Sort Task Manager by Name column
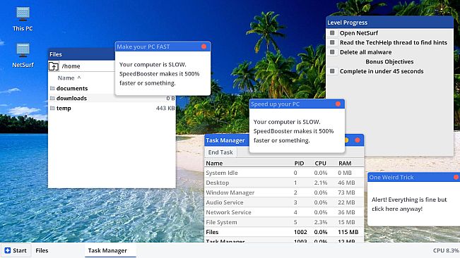This screenshot has height=258, width=460. 214,164
